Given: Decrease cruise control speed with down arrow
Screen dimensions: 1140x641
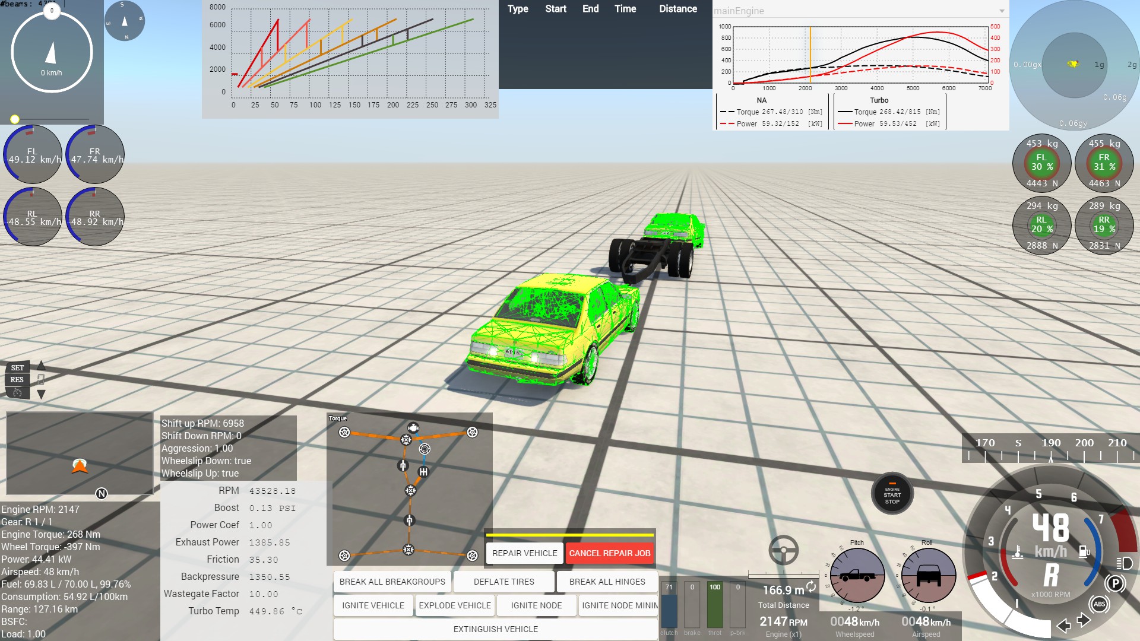Looking at the screenshot, I should point(41,394).
